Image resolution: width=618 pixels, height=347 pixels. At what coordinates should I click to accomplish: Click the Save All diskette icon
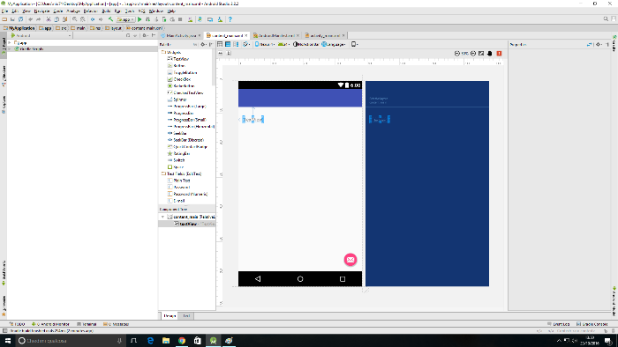[x=12, y=19]
